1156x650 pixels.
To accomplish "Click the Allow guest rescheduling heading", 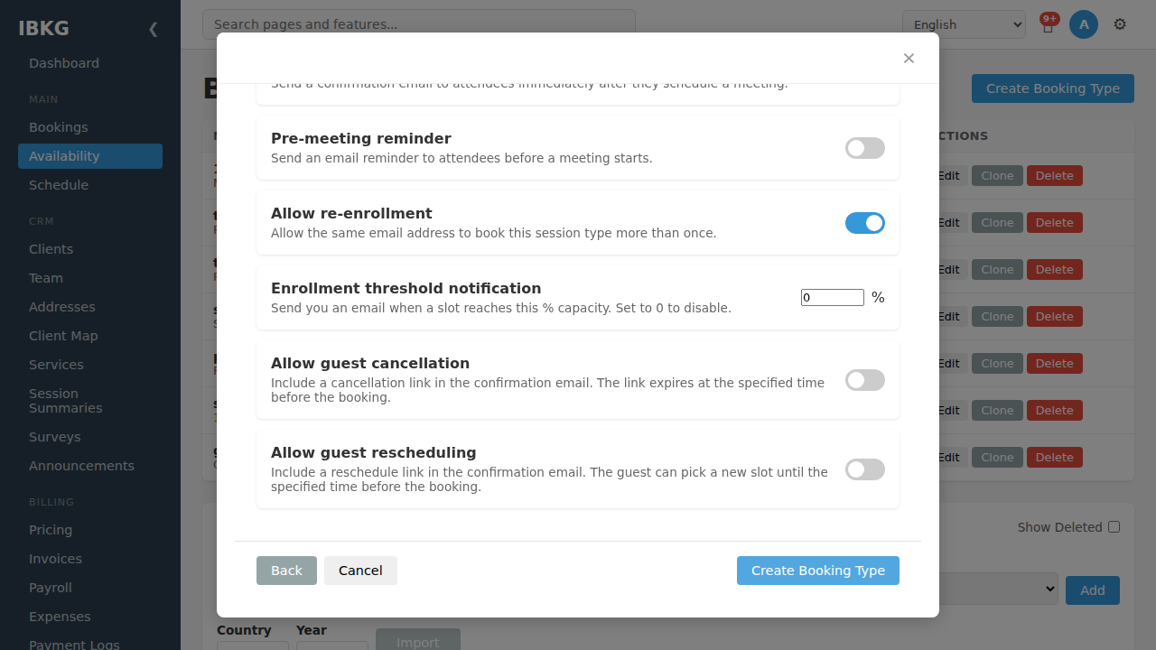I will point(374,452).
